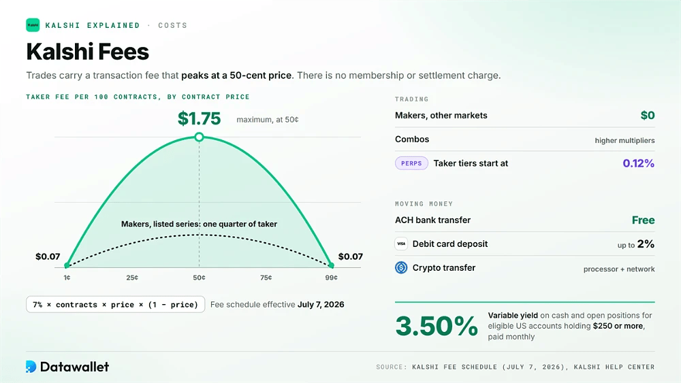The image size is (681, 383).
Task: Click the curve endpoint dot at 1¢
Action: (x=67, y=265)
